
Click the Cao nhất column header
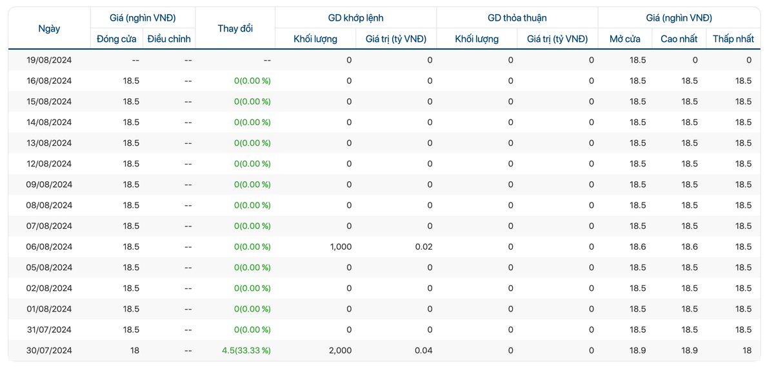coord(679,39)
